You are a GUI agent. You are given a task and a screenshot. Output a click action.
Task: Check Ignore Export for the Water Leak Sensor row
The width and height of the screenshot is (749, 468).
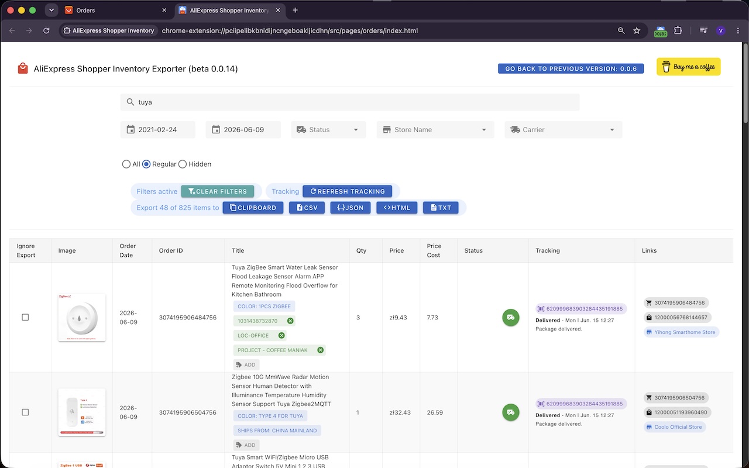25,317
